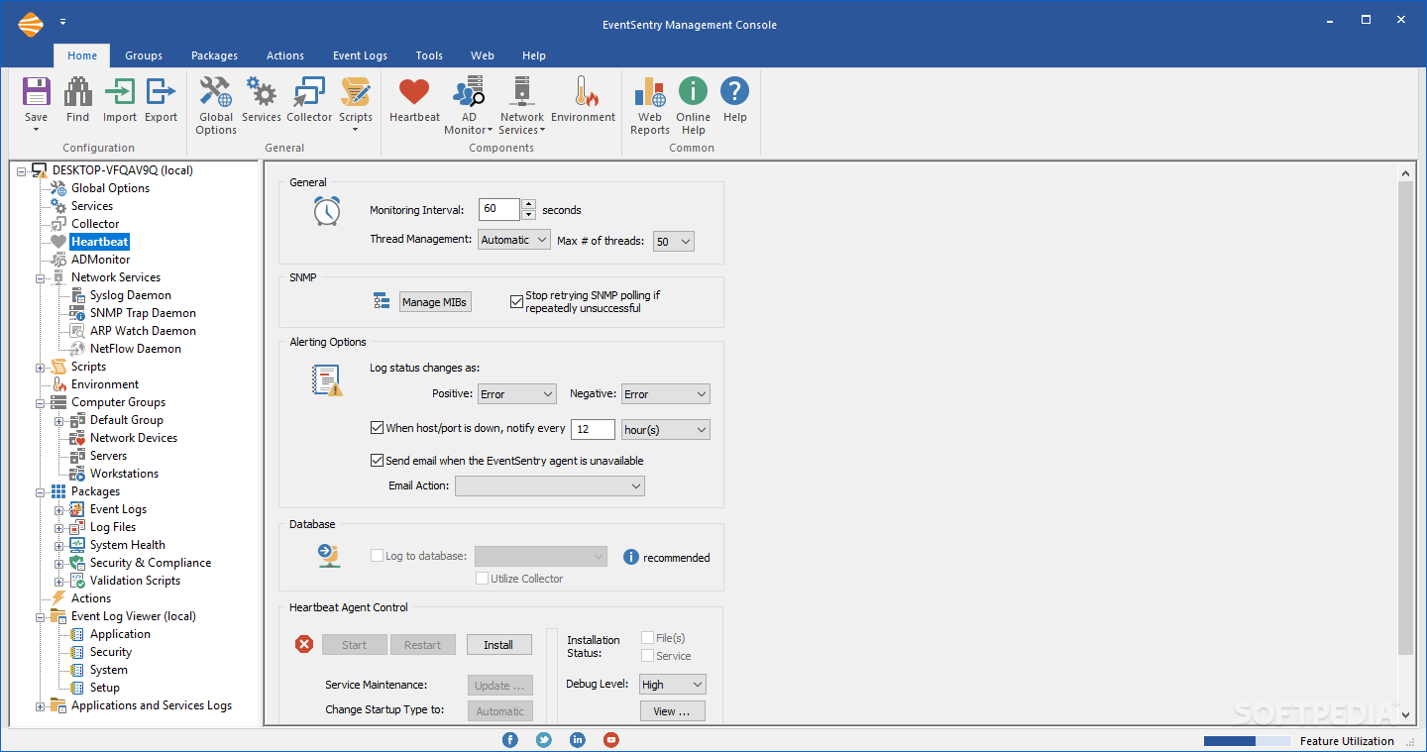1427x752 pixels.
Task: Uncheck When host/port is down notify checkbox
Action: 377,428
